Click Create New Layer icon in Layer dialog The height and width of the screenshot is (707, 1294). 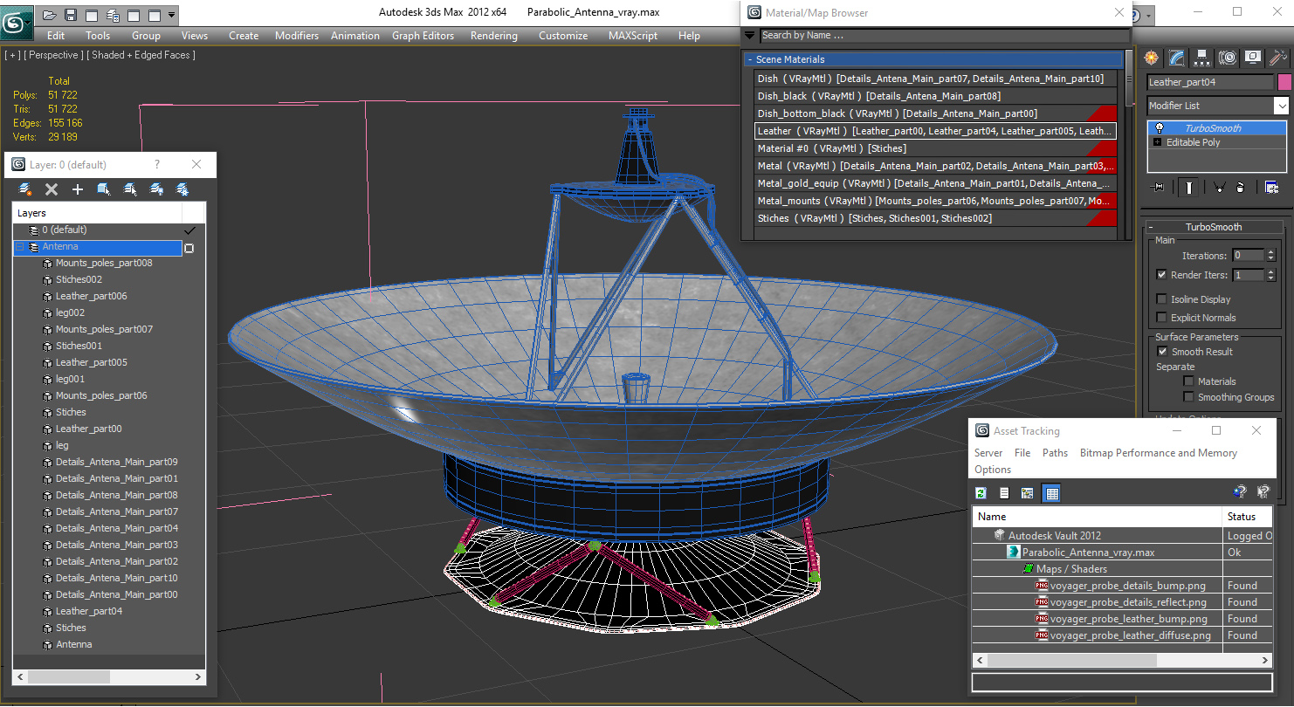25,189
